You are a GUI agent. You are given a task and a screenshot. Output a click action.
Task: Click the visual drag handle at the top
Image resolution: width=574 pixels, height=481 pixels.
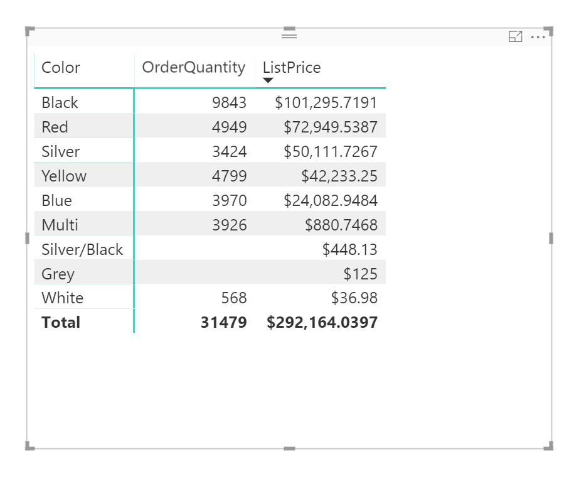(x=288, y=35)
